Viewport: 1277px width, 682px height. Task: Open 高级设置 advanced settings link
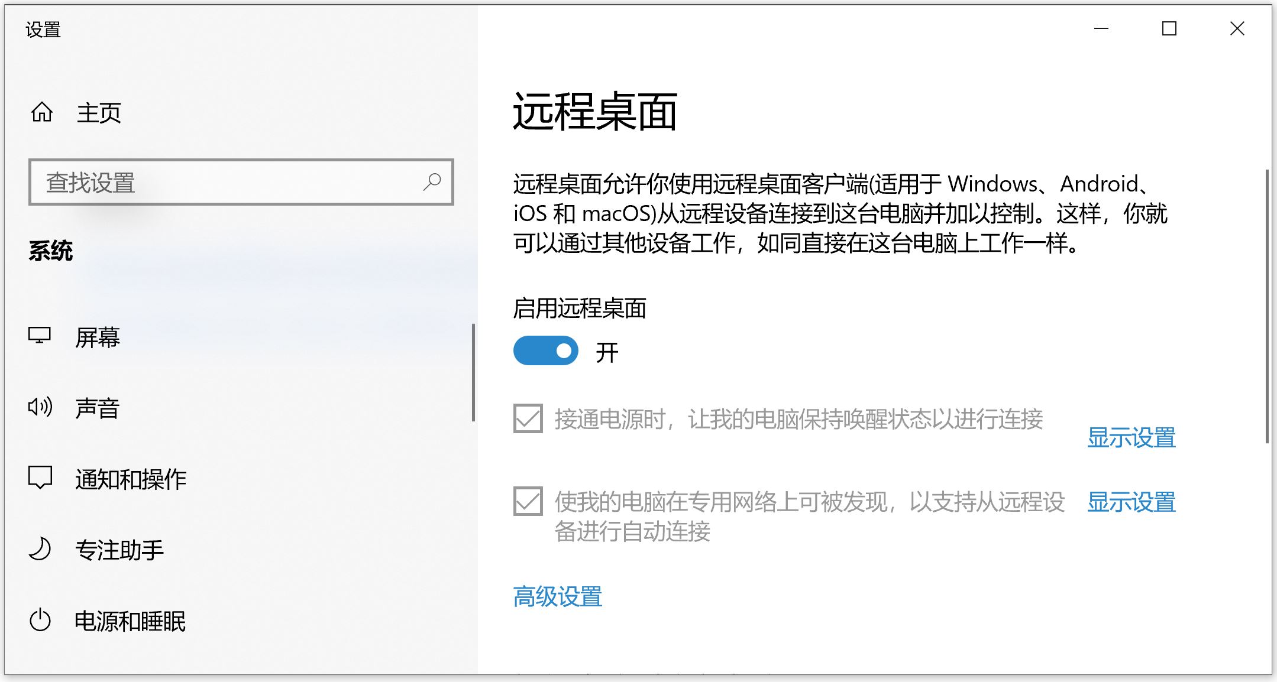[x=558, y=597]
